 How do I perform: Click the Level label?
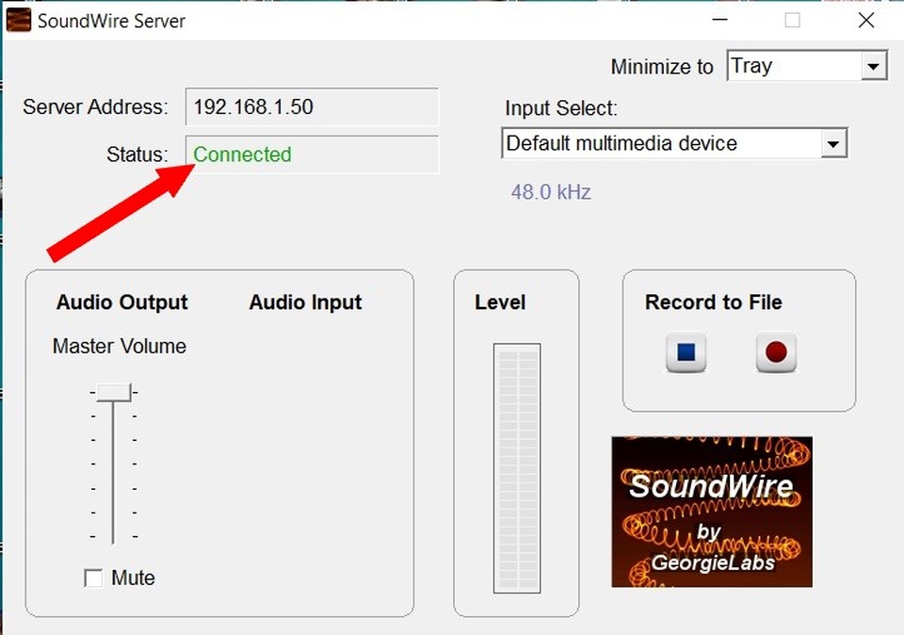(x=500, y=302)
